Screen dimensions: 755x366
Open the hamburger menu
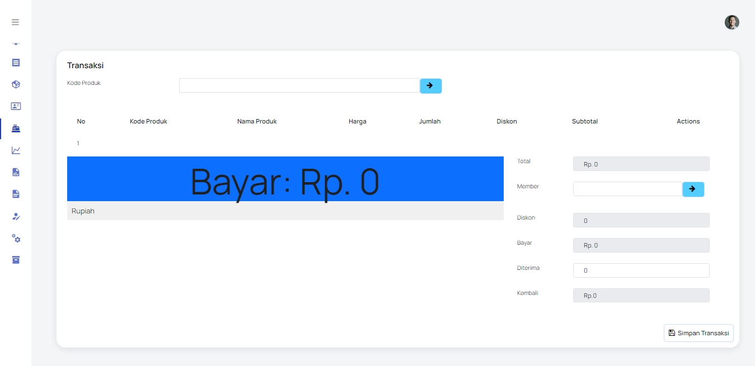[16, 22]
